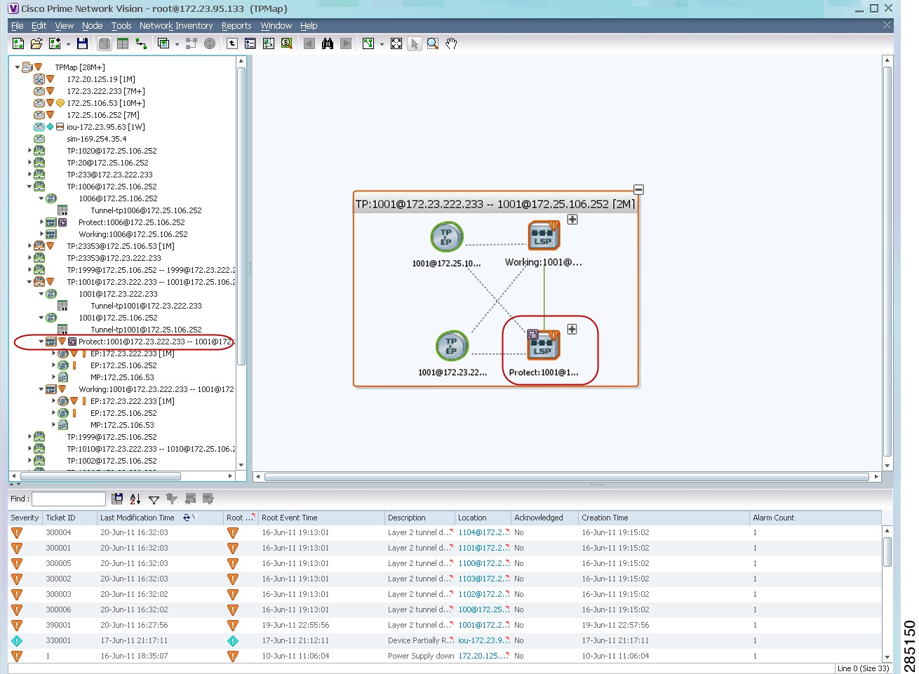Open the Layout Map dropdown arrow

point(382,44)
